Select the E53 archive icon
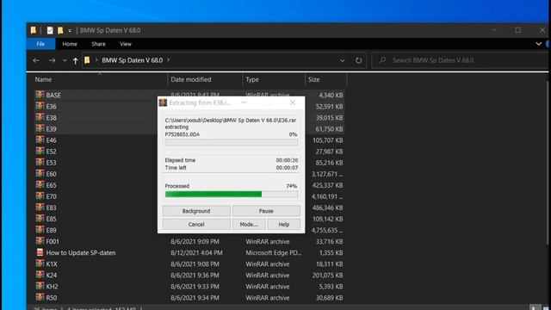The height and width of the screenshot is (310, 551). point(40,162)
